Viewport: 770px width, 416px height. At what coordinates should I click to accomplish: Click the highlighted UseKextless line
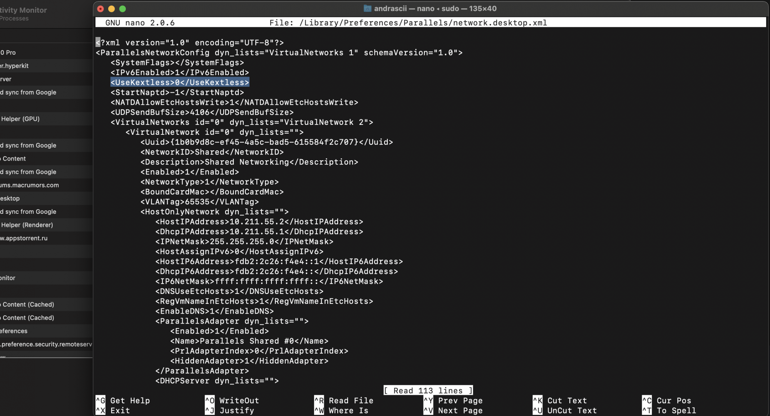point(179,82)
